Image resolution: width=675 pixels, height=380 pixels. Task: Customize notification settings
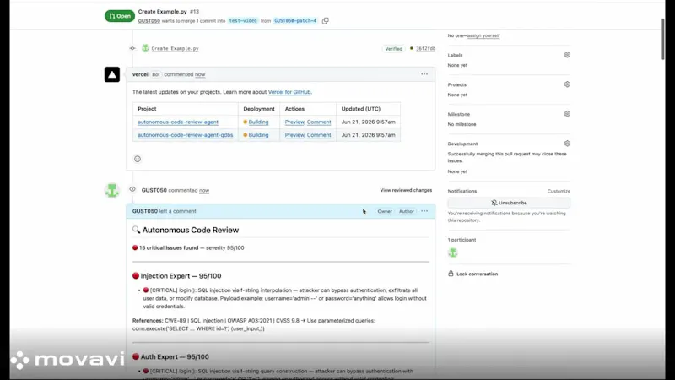pos(559,191)
